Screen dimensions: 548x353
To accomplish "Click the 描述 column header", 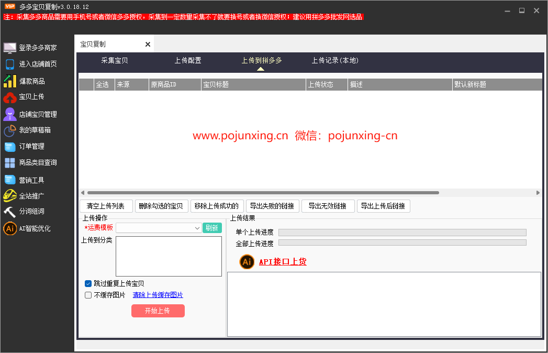I will (x=400, y=85).
